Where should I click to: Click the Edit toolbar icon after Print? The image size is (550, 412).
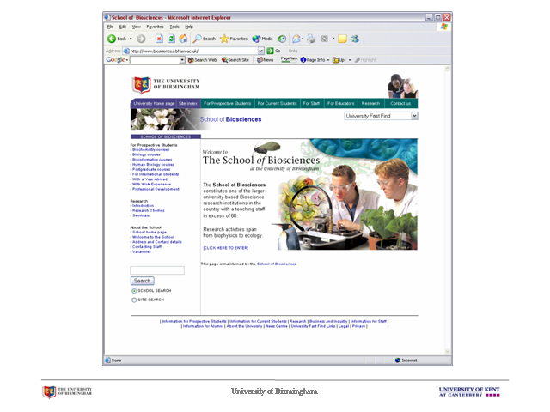[325, 39]
